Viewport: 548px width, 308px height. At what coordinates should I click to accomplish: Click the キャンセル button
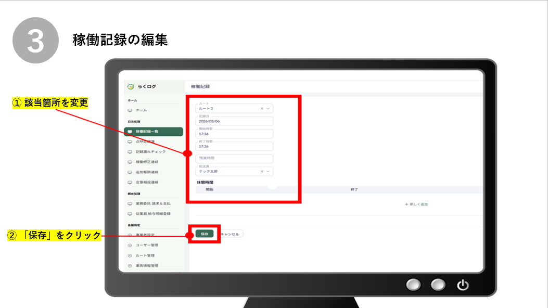point(230,234)
